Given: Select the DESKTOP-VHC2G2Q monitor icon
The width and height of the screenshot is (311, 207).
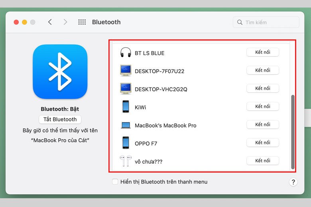Looking at the screenshot, I should [x=126, y=88].
